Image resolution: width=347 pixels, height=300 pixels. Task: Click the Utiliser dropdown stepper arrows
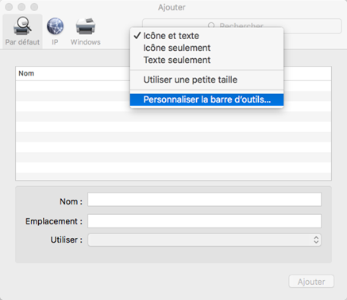(x=316, y=240)
